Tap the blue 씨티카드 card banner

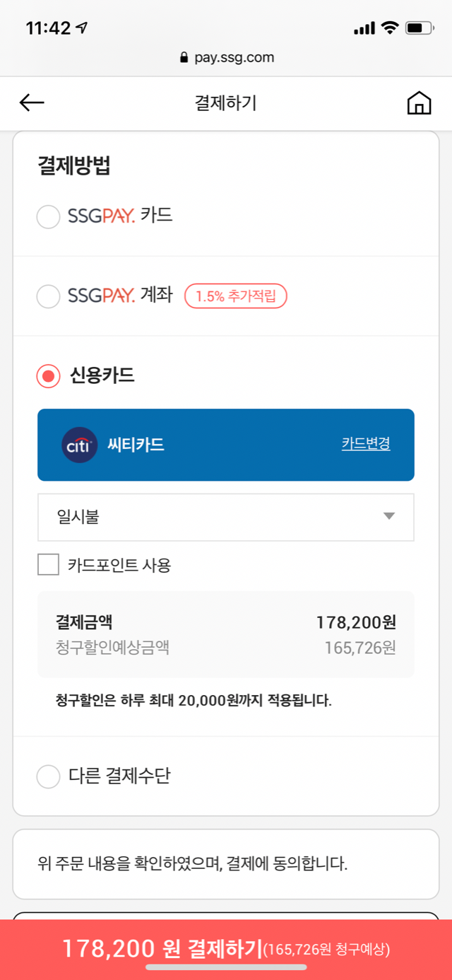(x=226, y=445)
